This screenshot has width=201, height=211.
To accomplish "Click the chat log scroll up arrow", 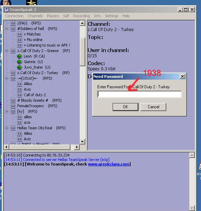I will pos(192,155).
